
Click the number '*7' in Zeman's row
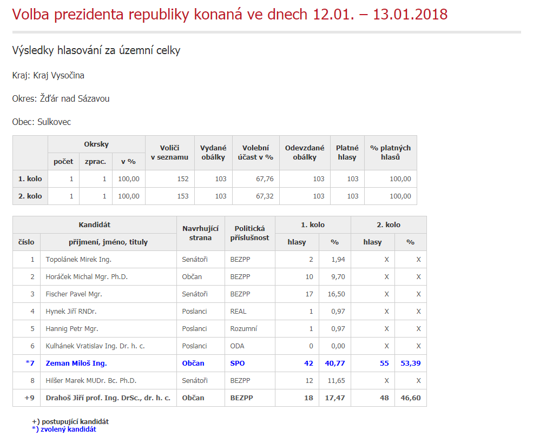(x=30, y=363)
